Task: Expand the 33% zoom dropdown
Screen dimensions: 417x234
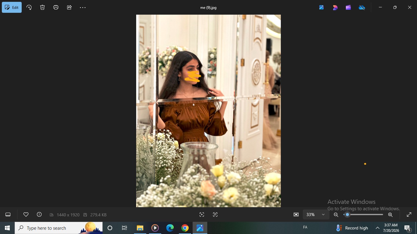Action: point(316,215)
